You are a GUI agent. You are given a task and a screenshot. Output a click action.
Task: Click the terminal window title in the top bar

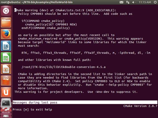tap(37, 2)
